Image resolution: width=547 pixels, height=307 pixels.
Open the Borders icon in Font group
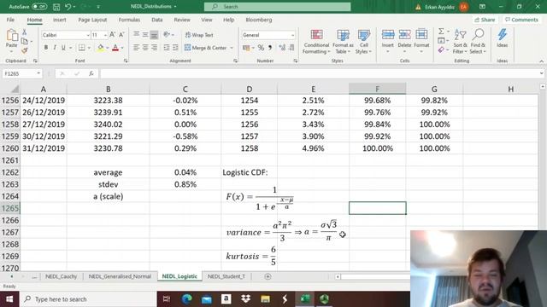coord(82,48)
